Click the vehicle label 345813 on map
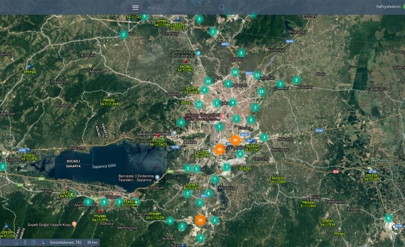 [278, 178]
